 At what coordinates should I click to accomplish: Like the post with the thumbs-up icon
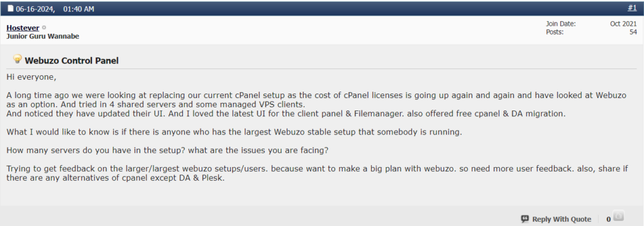[x=618, y=216]
